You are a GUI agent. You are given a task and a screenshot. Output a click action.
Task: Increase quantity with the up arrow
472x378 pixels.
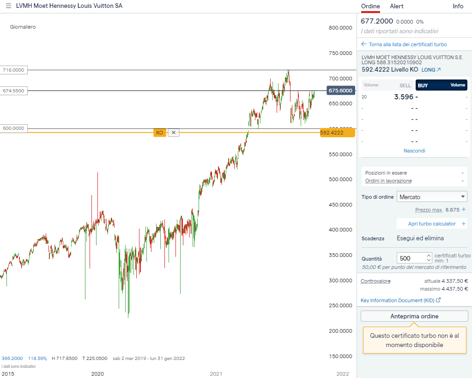tap(429, 256)
